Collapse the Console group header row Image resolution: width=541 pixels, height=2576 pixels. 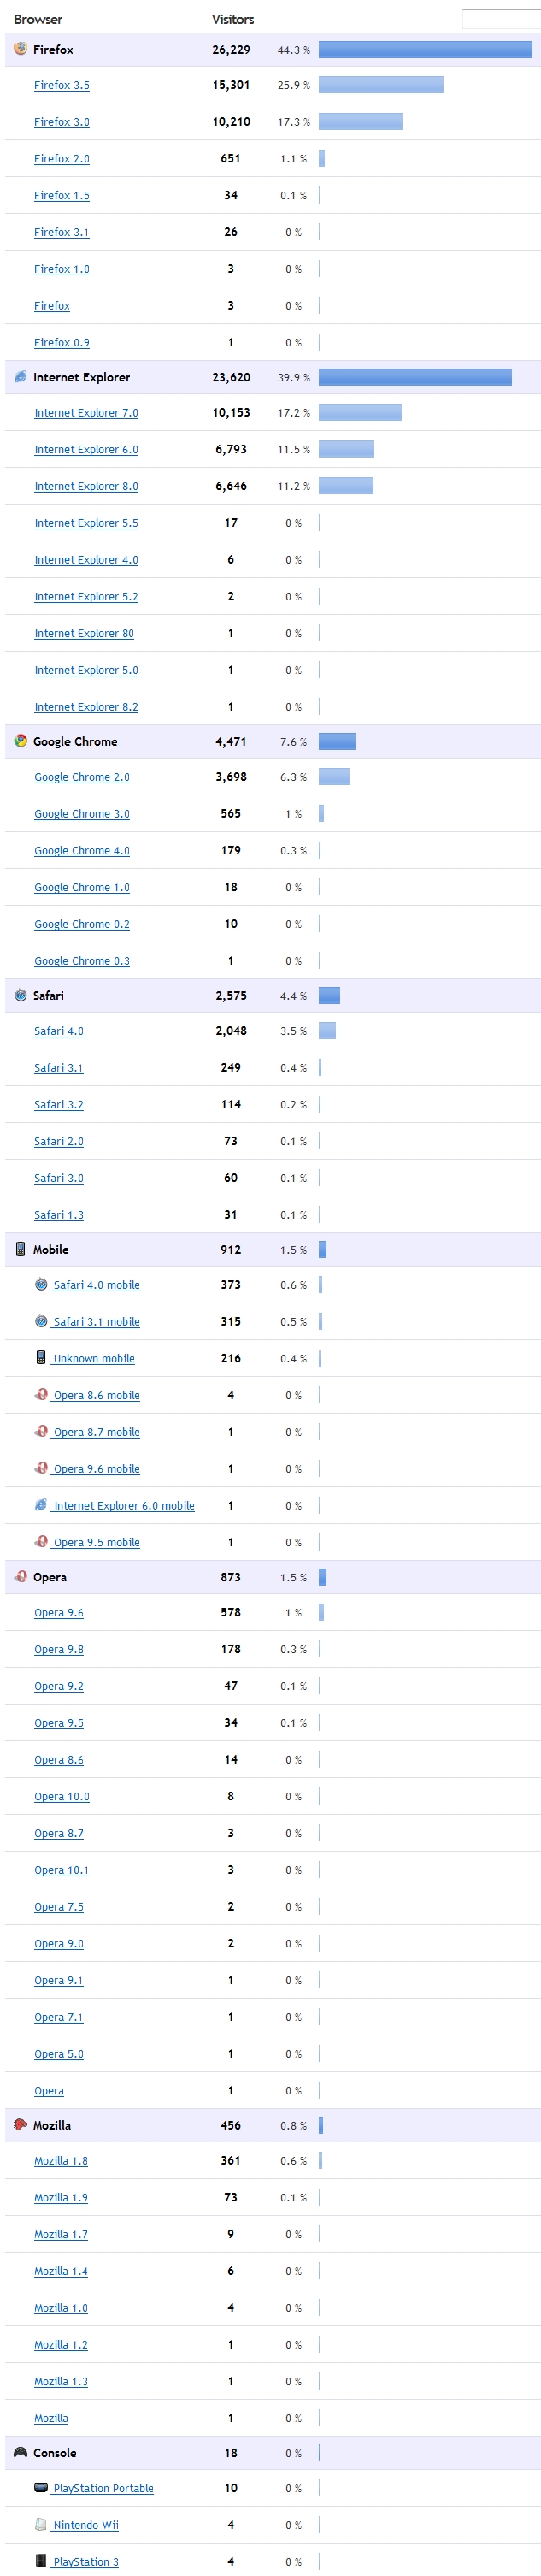[273, 2453]
